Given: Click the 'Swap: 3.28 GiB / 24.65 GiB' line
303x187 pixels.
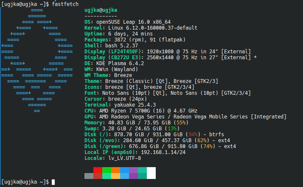Looking at the screenshot, I should click(x=132, y=129).
